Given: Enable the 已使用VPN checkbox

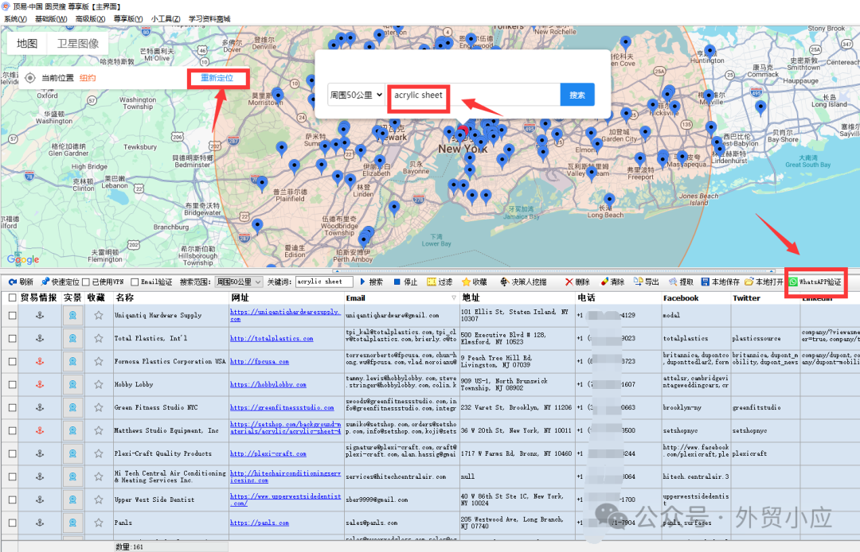Looking at the screenshot, I should [86, 282].
